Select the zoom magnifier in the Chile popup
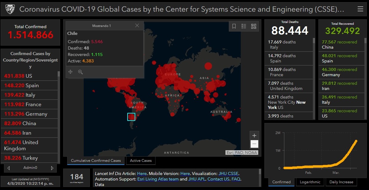369x190 pixels. click(x=80, y=72)
